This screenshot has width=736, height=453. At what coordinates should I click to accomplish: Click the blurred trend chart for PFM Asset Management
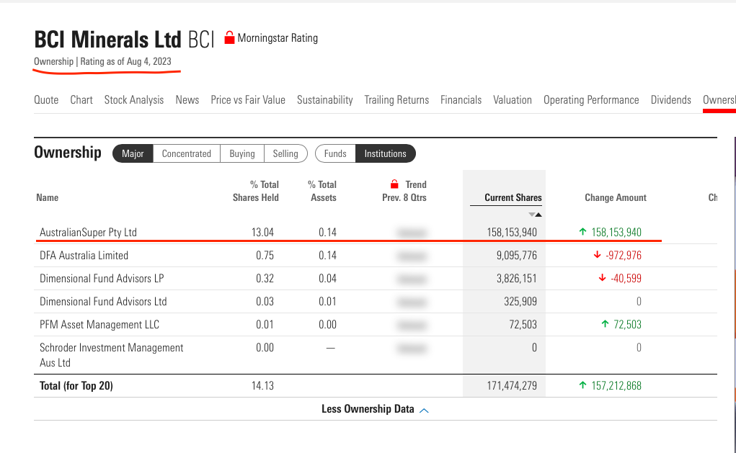pyautogui.click(x=412, y=325)
